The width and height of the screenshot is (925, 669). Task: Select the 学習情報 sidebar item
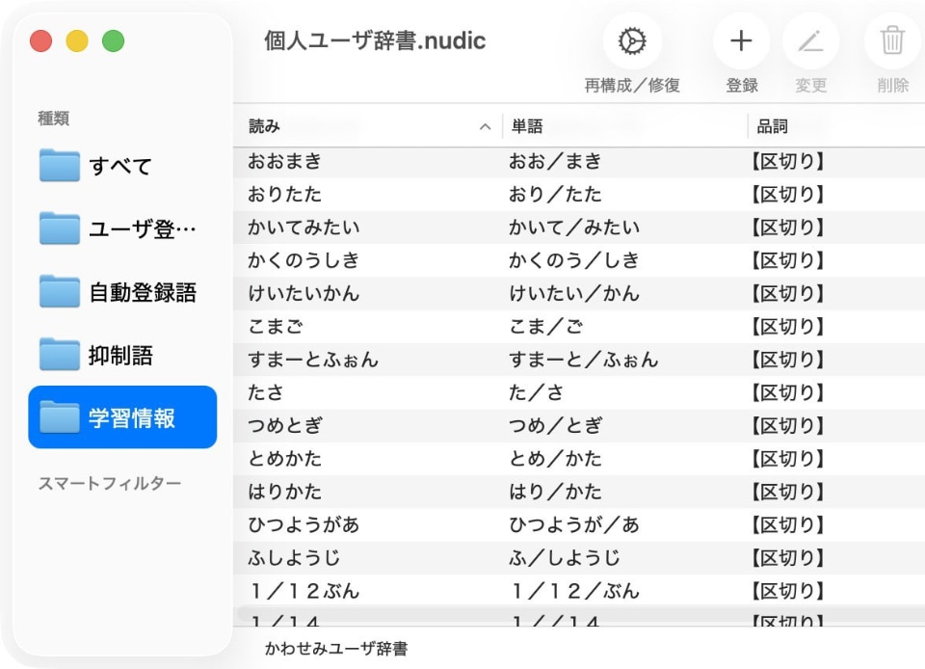tap(122, 417)
